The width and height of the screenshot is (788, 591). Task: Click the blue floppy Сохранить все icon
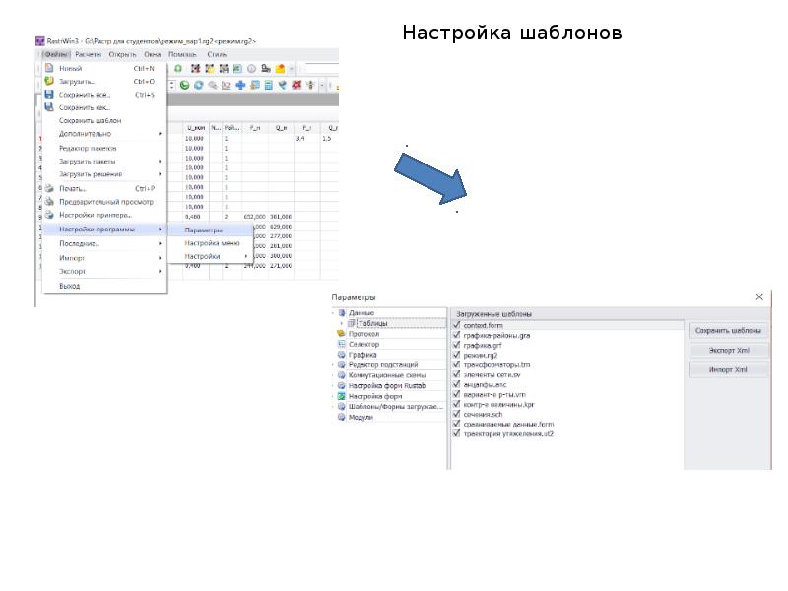pos(49,94)
